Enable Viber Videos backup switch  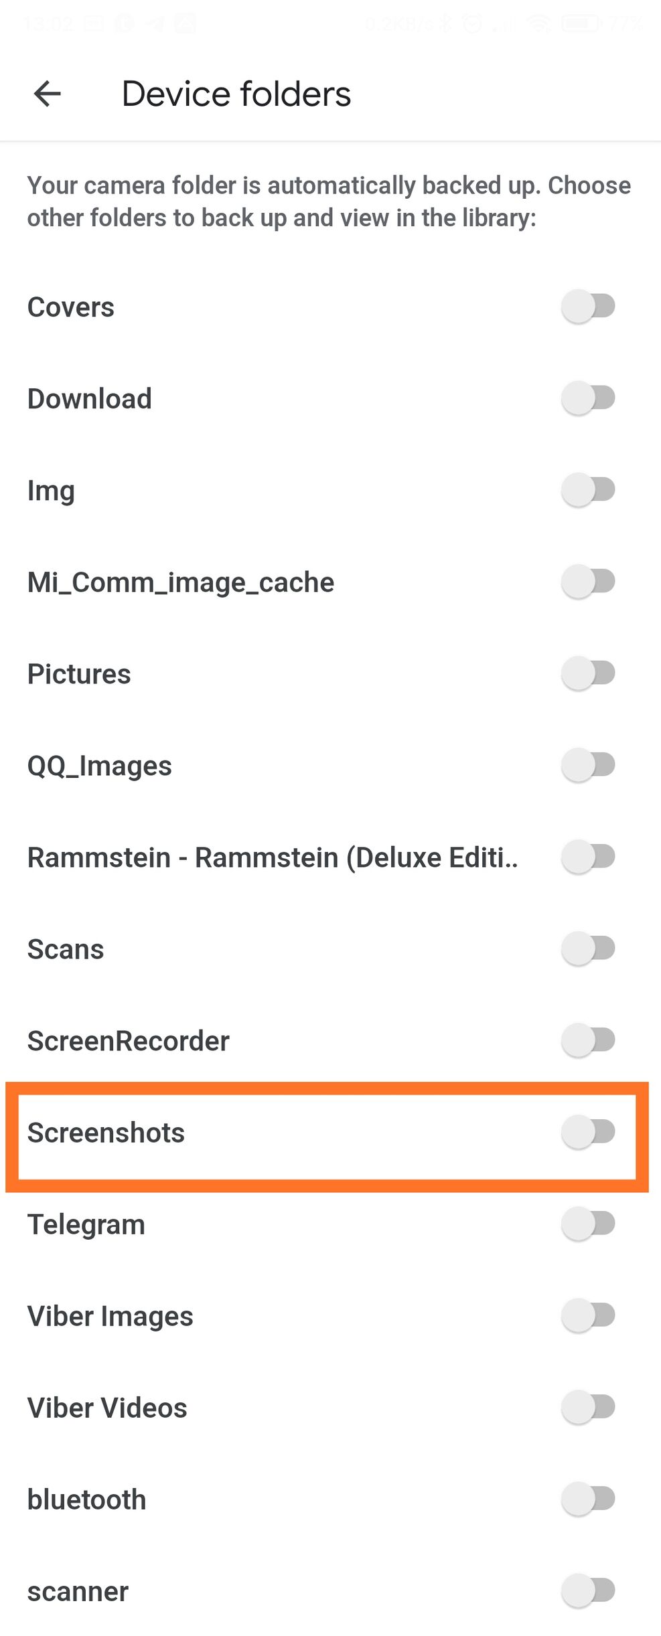pyautogui.click(x=589, y=1407)
